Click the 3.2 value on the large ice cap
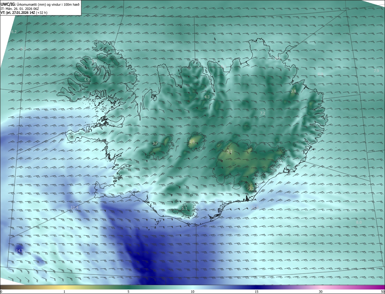Viewport: 385px width, 294px height. [229, 151]
